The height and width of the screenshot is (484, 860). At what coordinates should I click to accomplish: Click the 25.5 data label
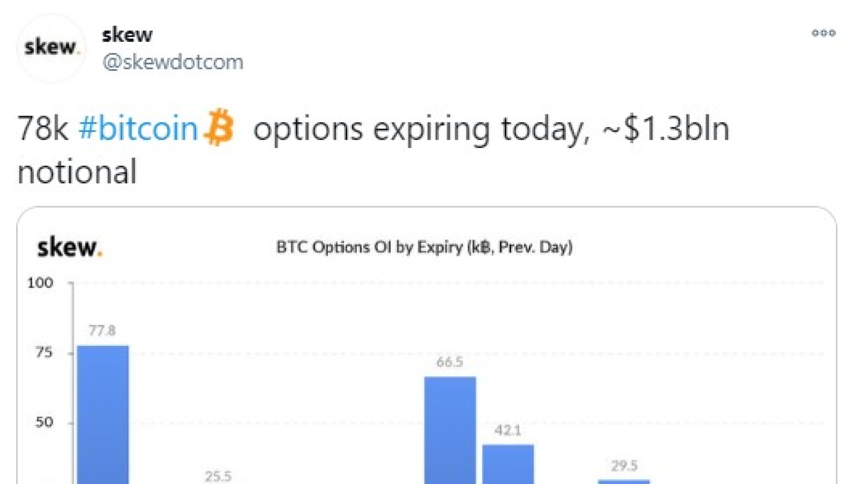218,476
